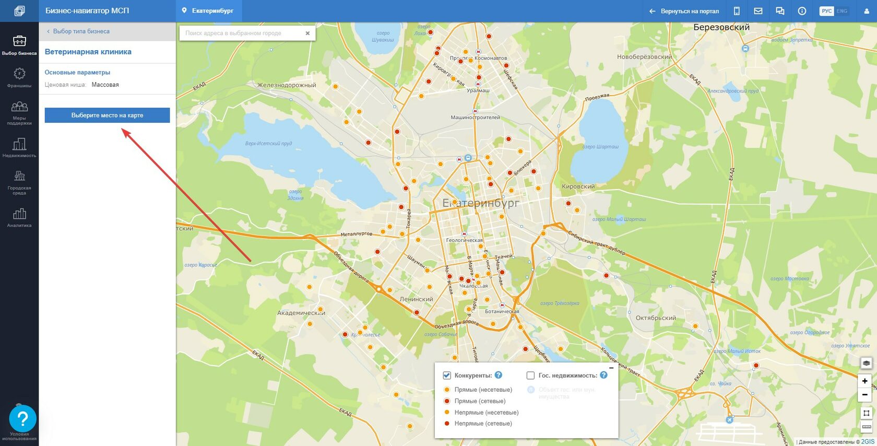The width and height of the screenshot is (877, 446).
Task: Uncheck the Конкуренты checkbox
Action: point(447,375)
